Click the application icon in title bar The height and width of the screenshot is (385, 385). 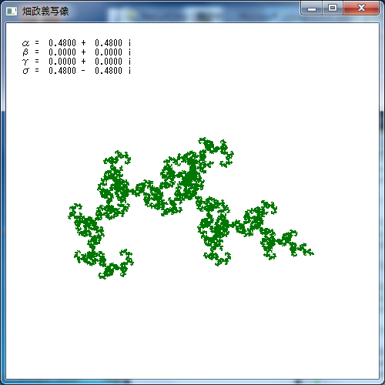pyautogui.click(x=12, y=12)
